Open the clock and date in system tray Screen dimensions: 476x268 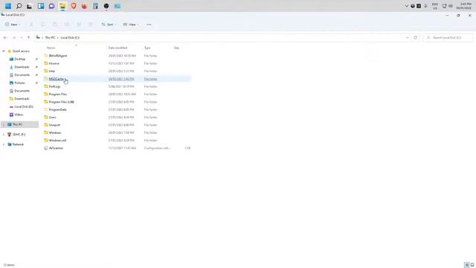point(464,6)
